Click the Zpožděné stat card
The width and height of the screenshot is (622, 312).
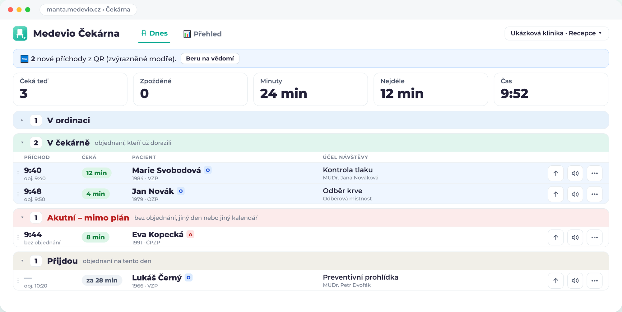click(190, 89)
